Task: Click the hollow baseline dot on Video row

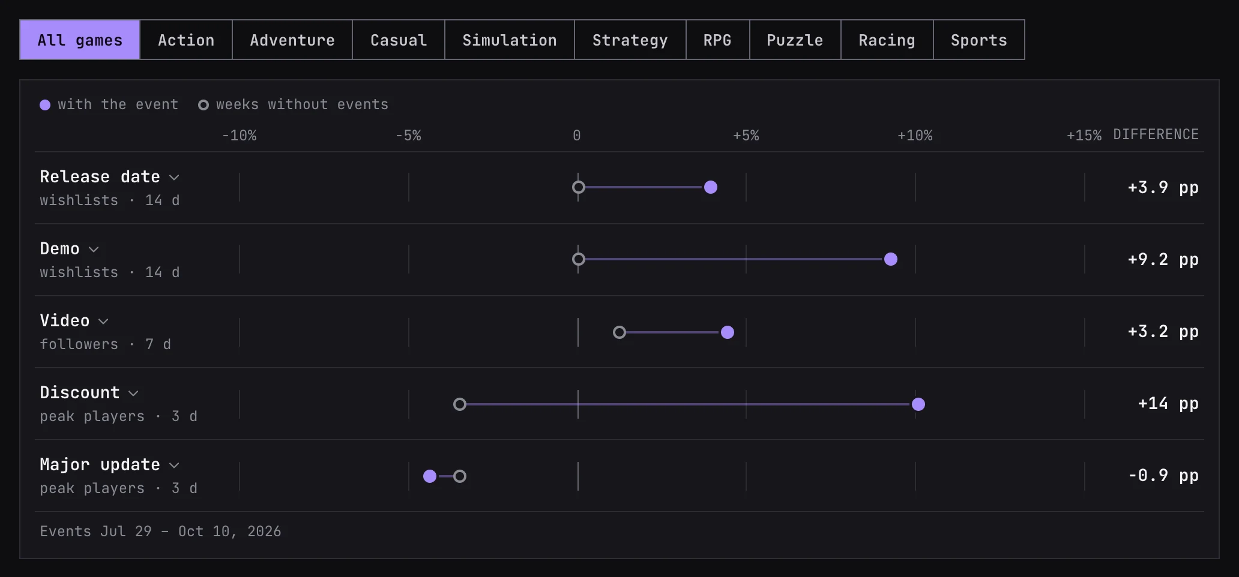Action: (619, 332)
